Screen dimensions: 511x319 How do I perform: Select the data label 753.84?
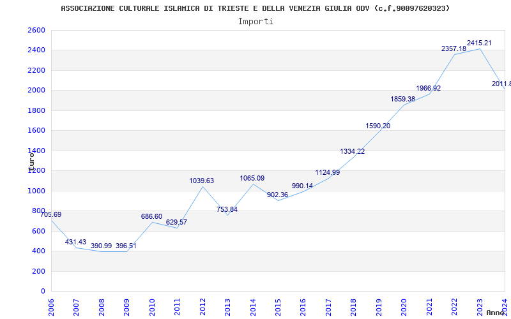pos(227,209)
